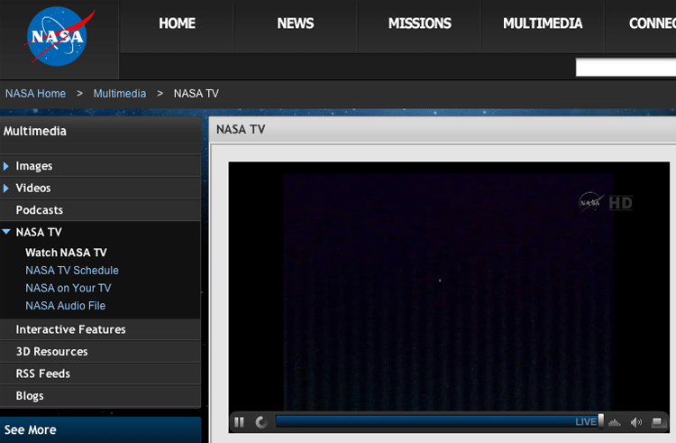Expand the Videos section in sidebar
Screen dimensions: 676x443
click(33, 188)
